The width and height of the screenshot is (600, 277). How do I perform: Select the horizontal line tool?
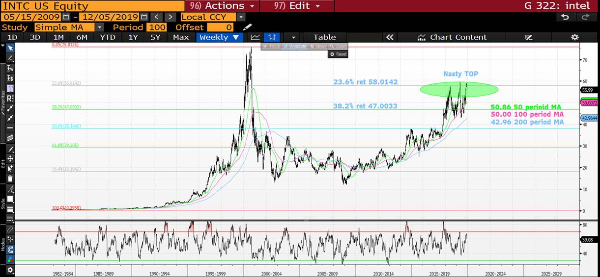pos(10,127)
